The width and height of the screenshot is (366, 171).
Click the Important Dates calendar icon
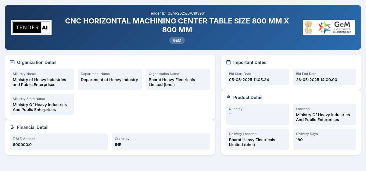click(x=228, y=62)
